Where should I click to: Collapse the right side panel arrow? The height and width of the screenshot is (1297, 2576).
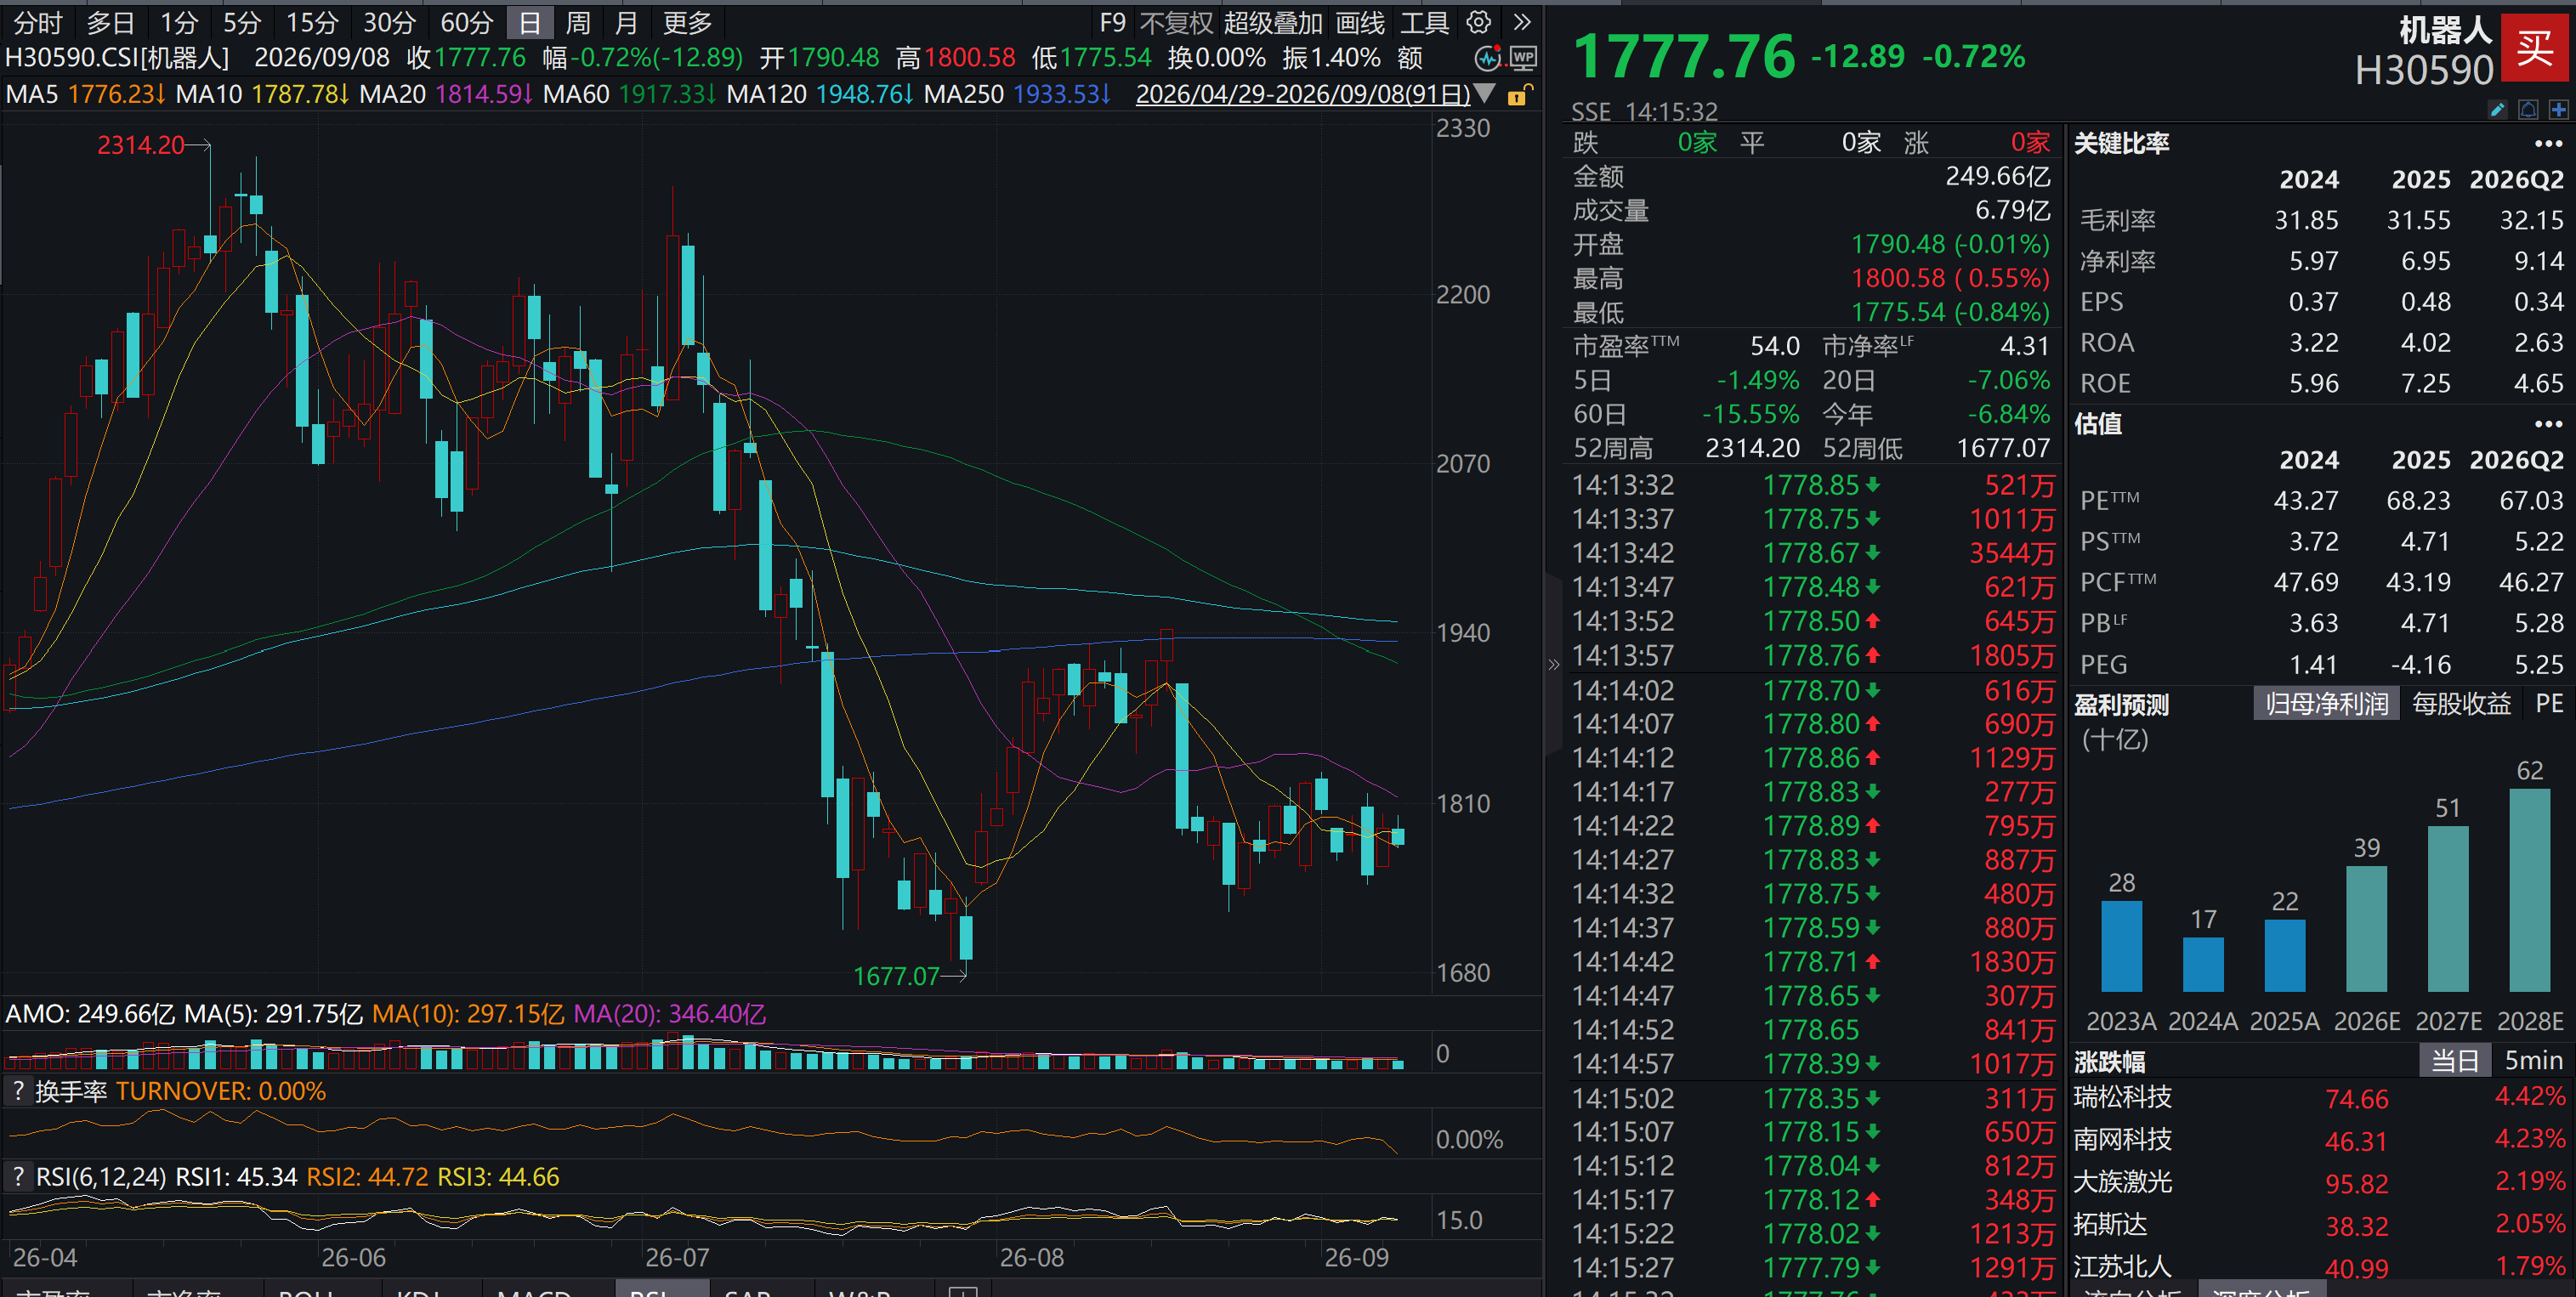(x=1553, y=664)
